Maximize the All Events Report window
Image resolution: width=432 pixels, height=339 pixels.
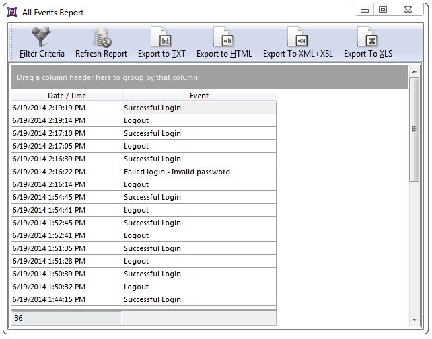click(x=383, y=10)
